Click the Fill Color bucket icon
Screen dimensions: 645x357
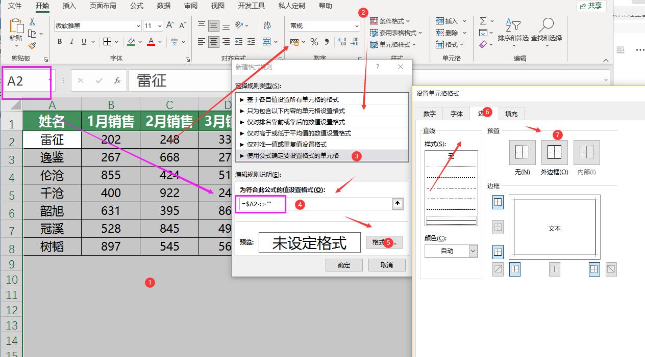coord(131,42)
